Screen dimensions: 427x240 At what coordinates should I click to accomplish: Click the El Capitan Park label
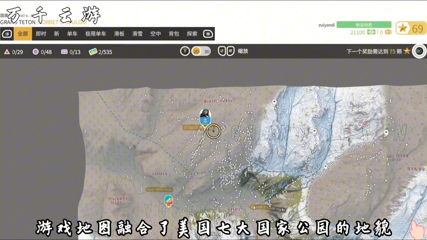click(x=159, y=190)
